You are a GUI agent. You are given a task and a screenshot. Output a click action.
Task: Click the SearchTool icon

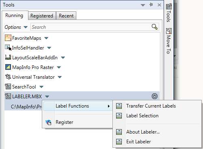click(x=8, y=86)
